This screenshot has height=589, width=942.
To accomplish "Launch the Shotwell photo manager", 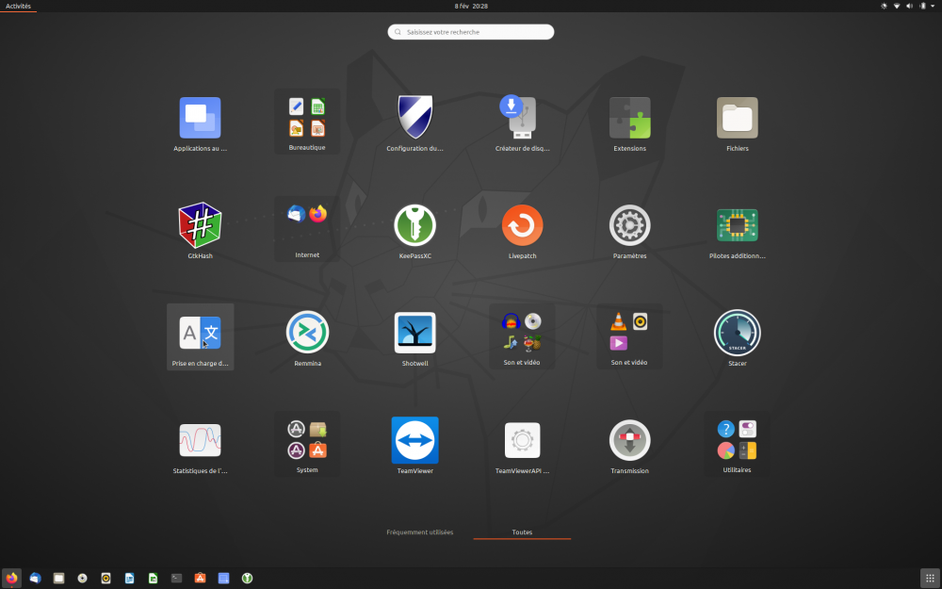I will click(x=414, y=333).
